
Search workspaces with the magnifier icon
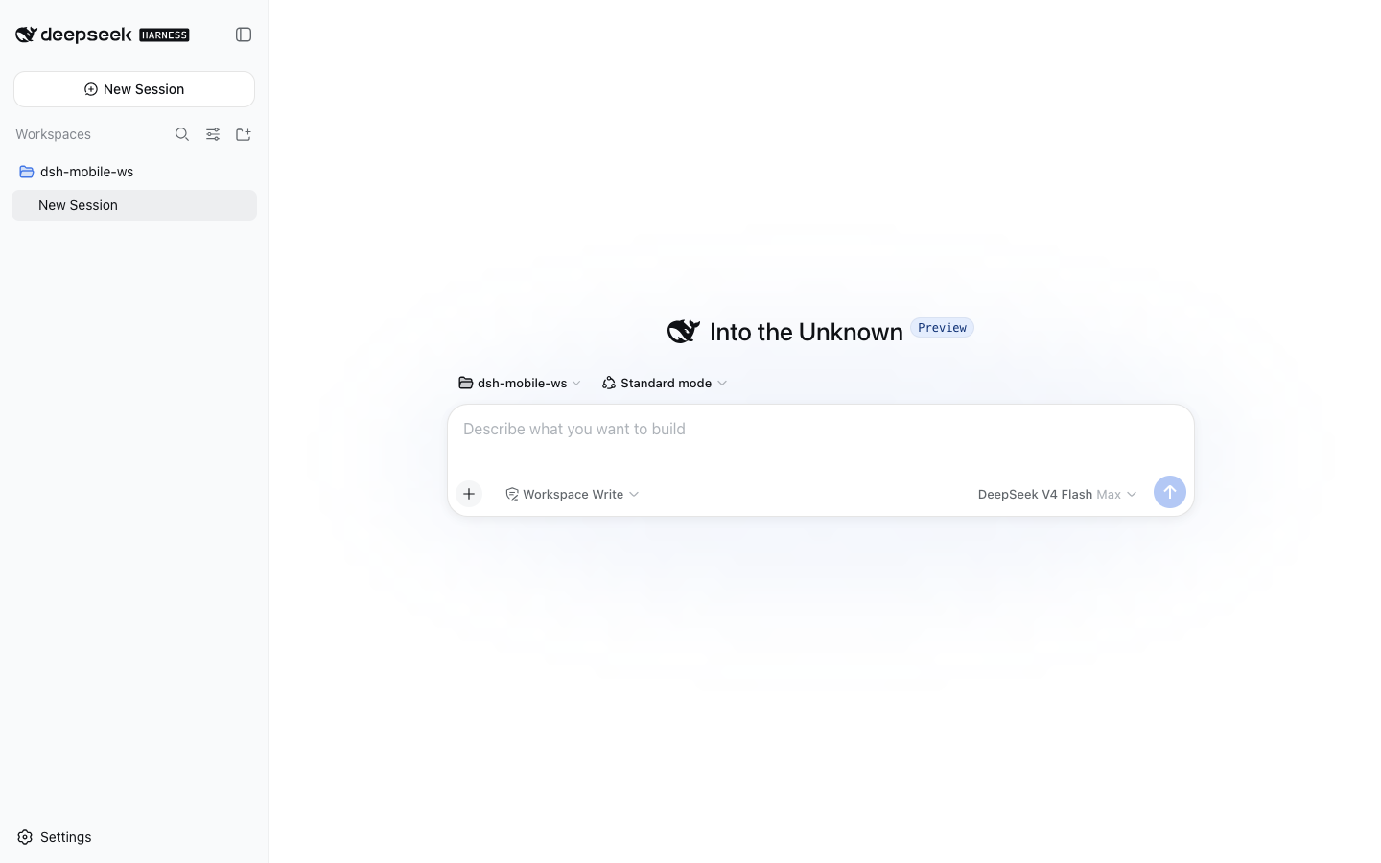(182, 134)
